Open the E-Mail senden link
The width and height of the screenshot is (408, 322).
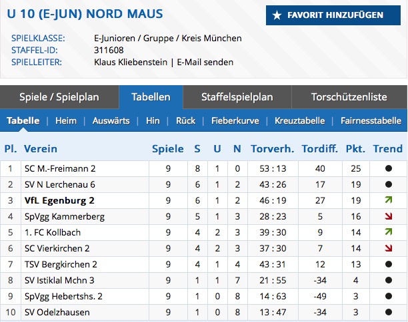205,63
